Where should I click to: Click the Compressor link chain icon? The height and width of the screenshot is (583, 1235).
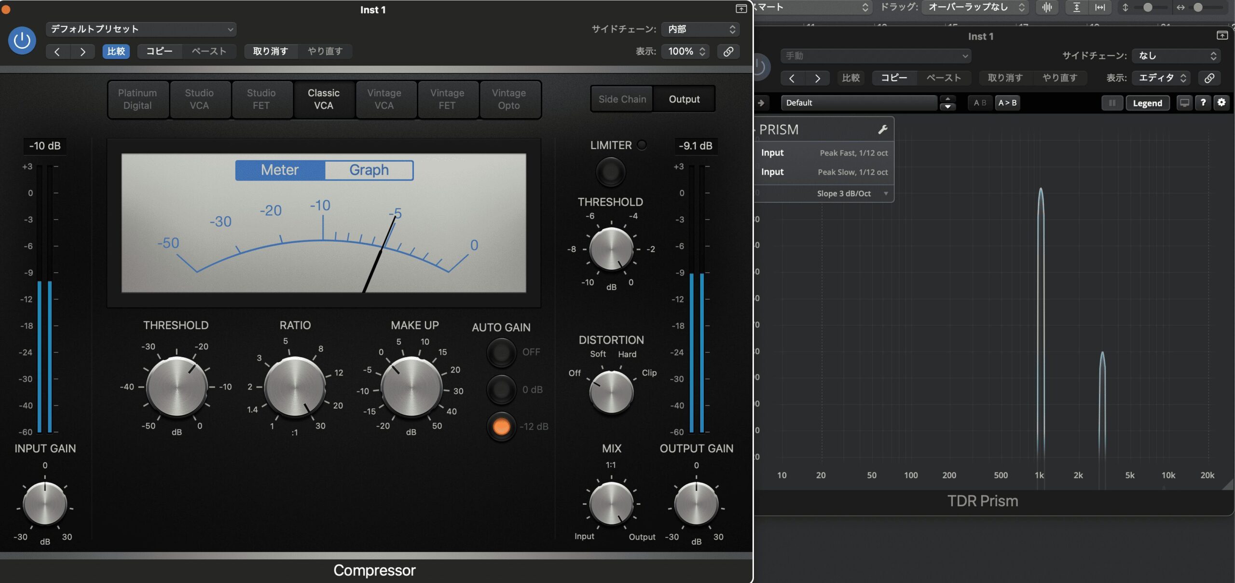[728, 51]
